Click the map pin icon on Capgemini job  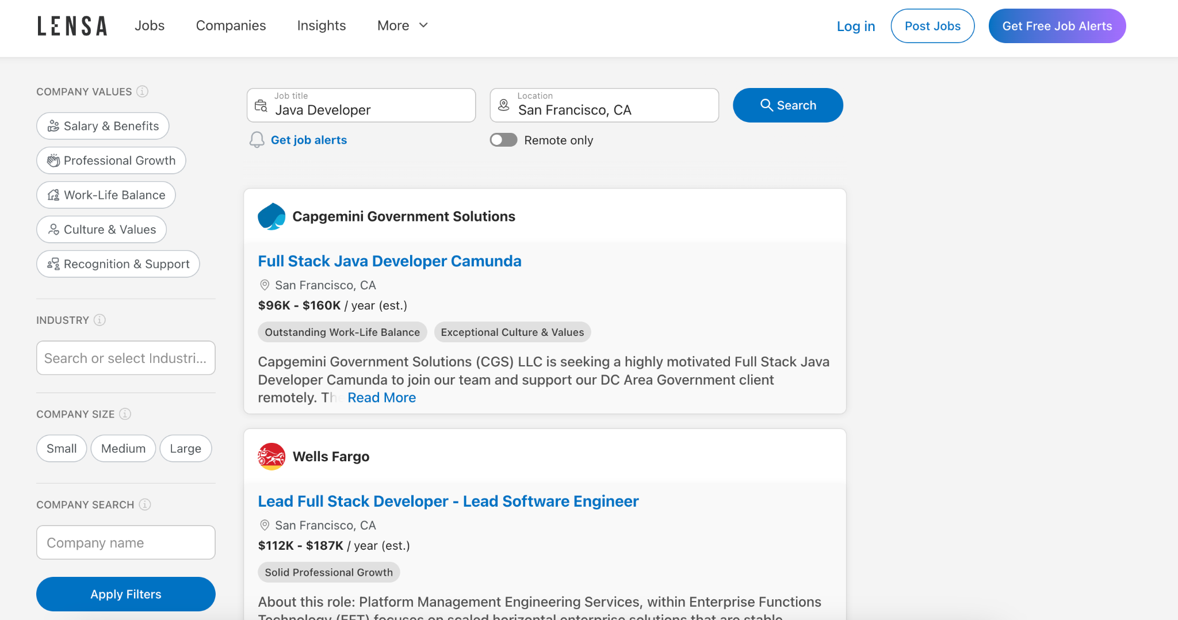coord(265,285)
